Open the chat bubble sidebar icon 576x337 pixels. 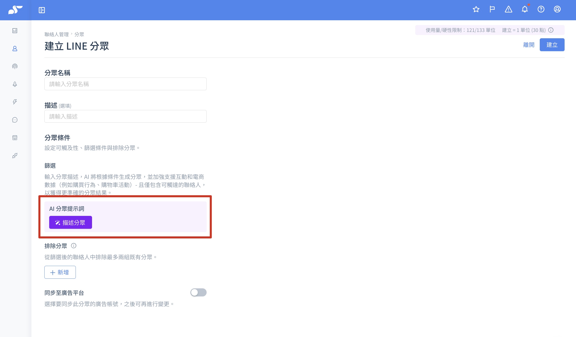click(15, 120)
